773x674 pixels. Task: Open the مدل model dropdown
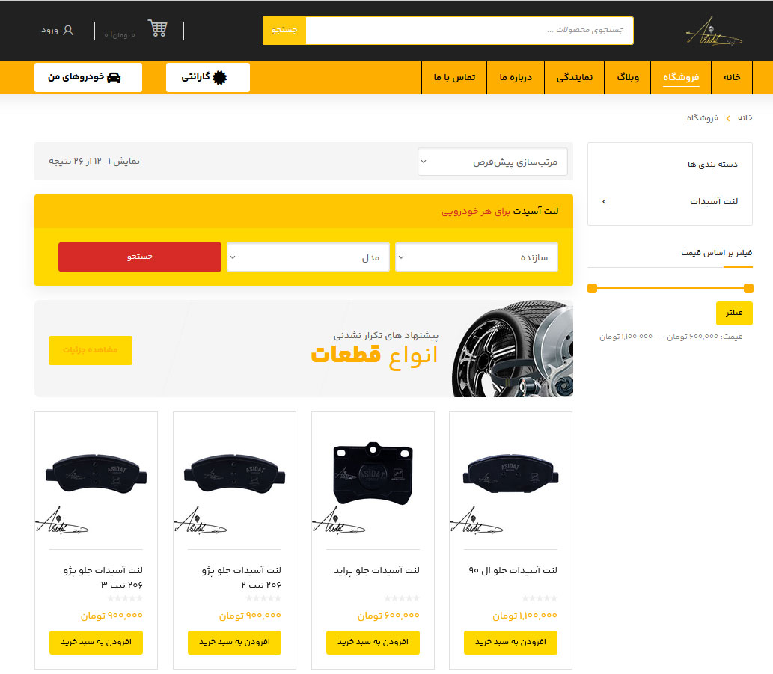[x=308, y=257]
